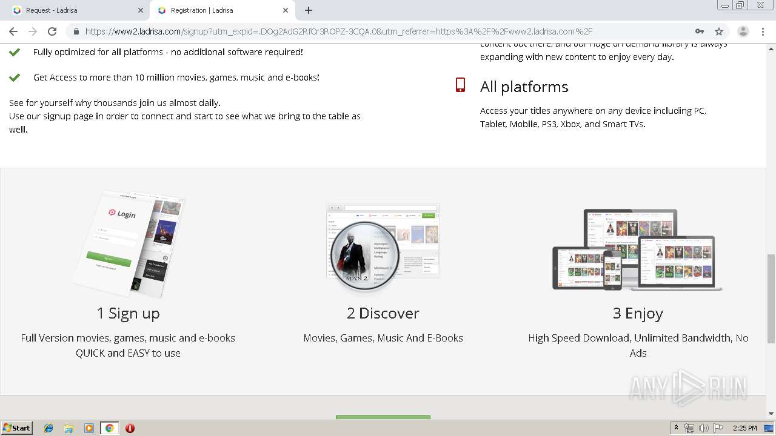Launch Internet Explorer from the taskbar
The height and width of the screenshot is (436, 776).
click(48, 428)
